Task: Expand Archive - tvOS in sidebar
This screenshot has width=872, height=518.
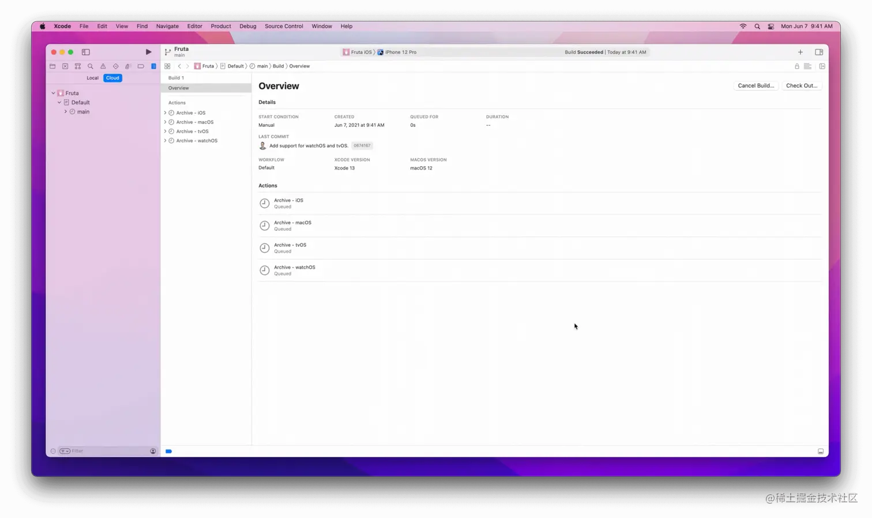Action: pos(165,132)
